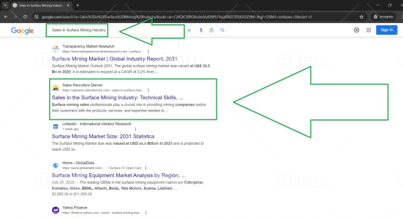Open more options for the LinkedIn result

[136, 129]
